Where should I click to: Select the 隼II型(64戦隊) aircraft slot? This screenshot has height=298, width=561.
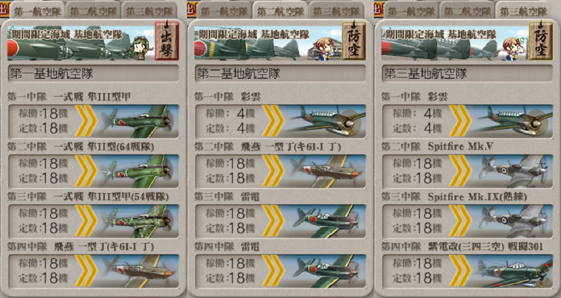pos(93,171)
